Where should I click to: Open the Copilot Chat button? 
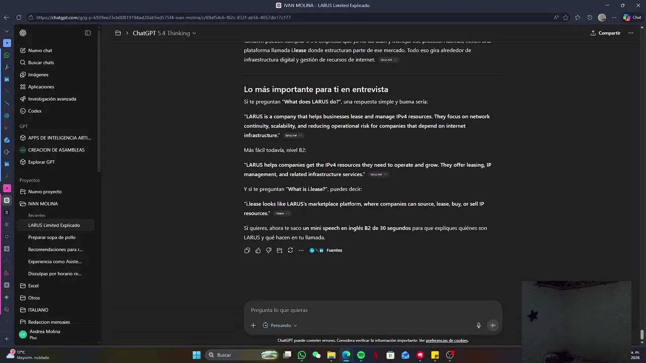coord(632,17)
